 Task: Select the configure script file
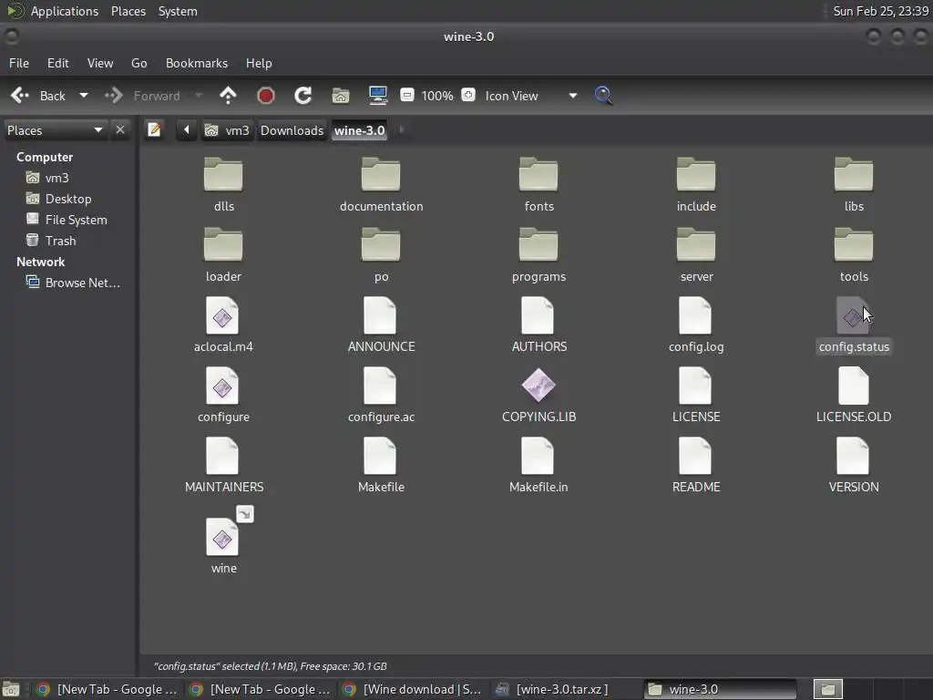pyautogui.click(x=223, y=396)
